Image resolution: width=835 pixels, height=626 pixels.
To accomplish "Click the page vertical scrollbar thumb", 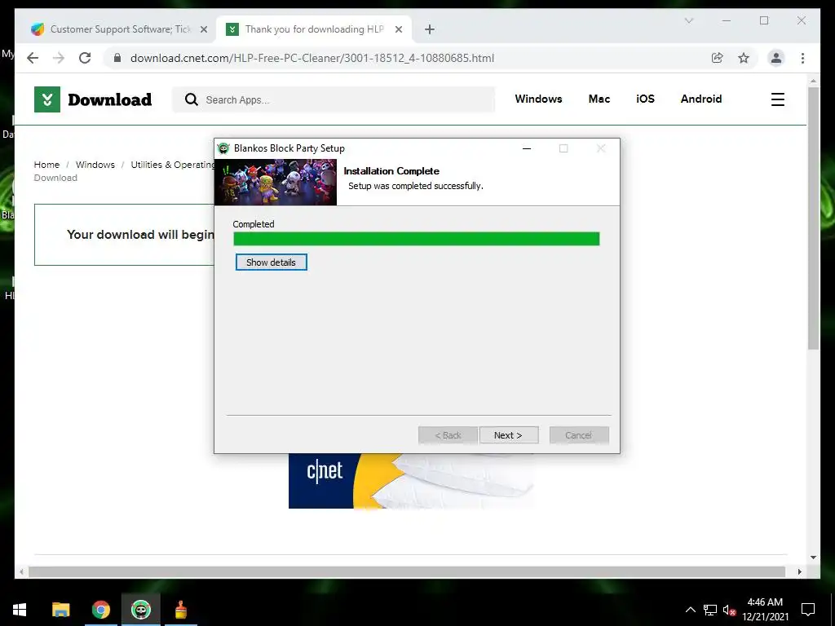I will pos(813,218).
